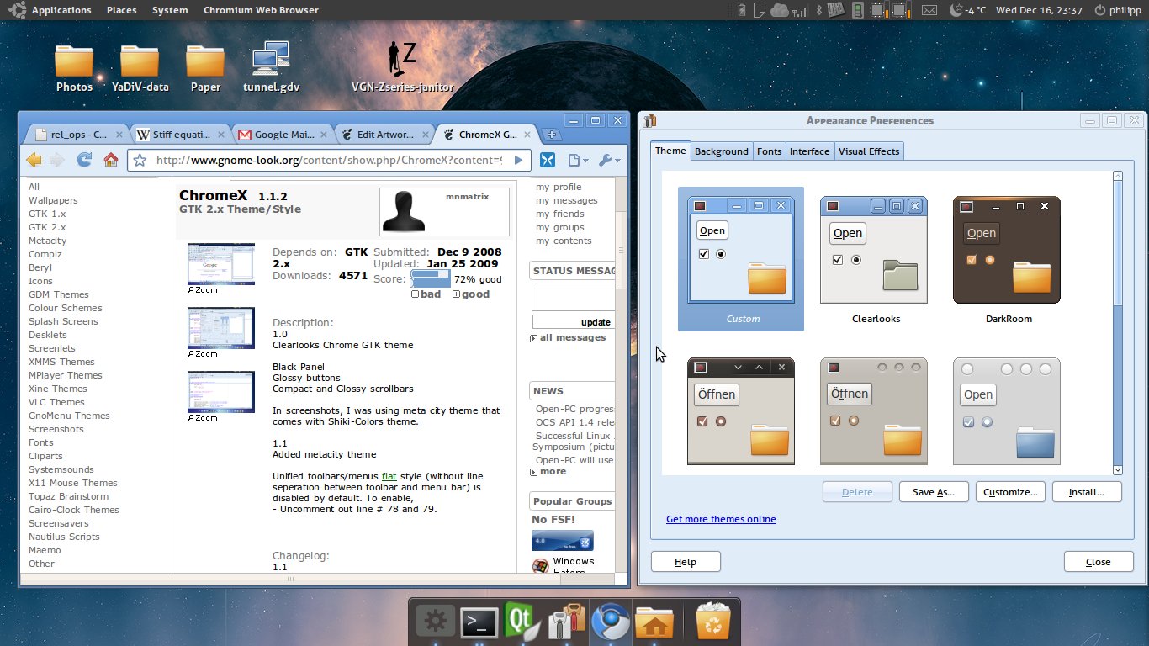This screenshot has height=646, width=1149.
Task: Open the Wallpapers category link
Action: click(53, 200)
